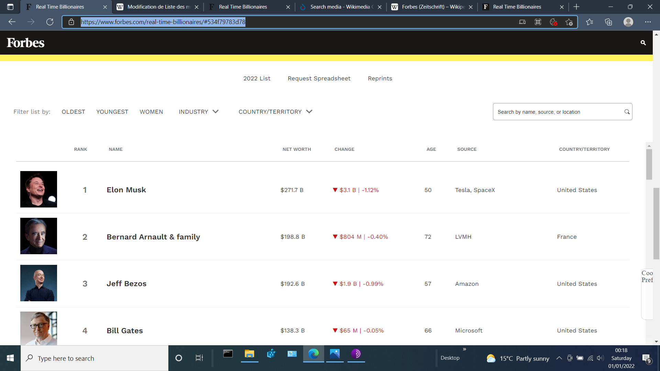Image resolution: width=660 pixels, height=371 pixels.
Task: Reload the page with the refresh icon
Action: (x=50, y=22)
